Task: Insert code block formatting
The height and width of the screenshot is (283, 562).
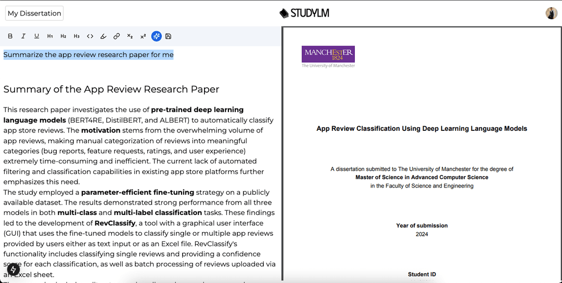Action: [90, 36]
